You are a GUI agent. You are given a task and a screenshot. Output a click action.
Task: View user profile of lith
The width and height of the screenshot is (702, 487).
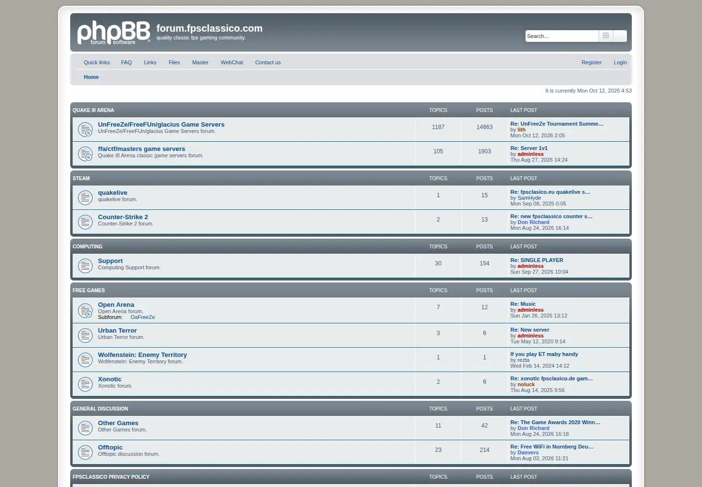[x=521, y=130]
